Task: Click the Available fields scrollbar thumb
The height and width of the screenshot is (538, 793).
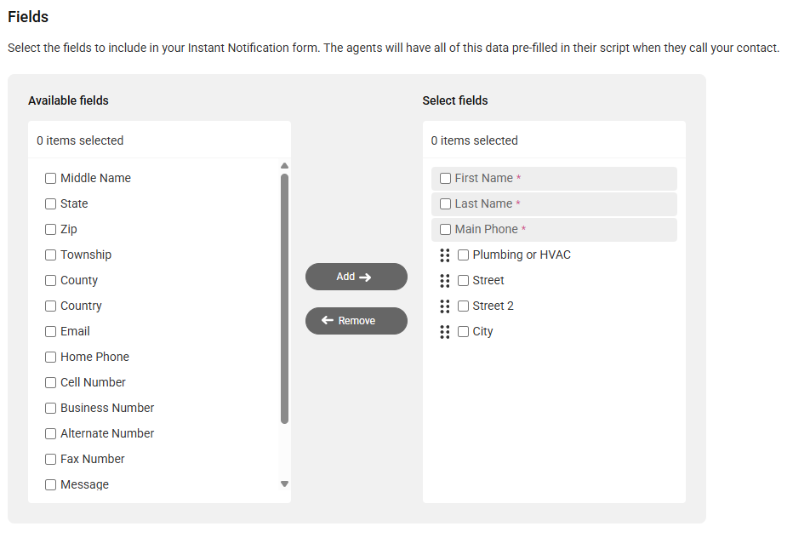Action: point(284,299)
